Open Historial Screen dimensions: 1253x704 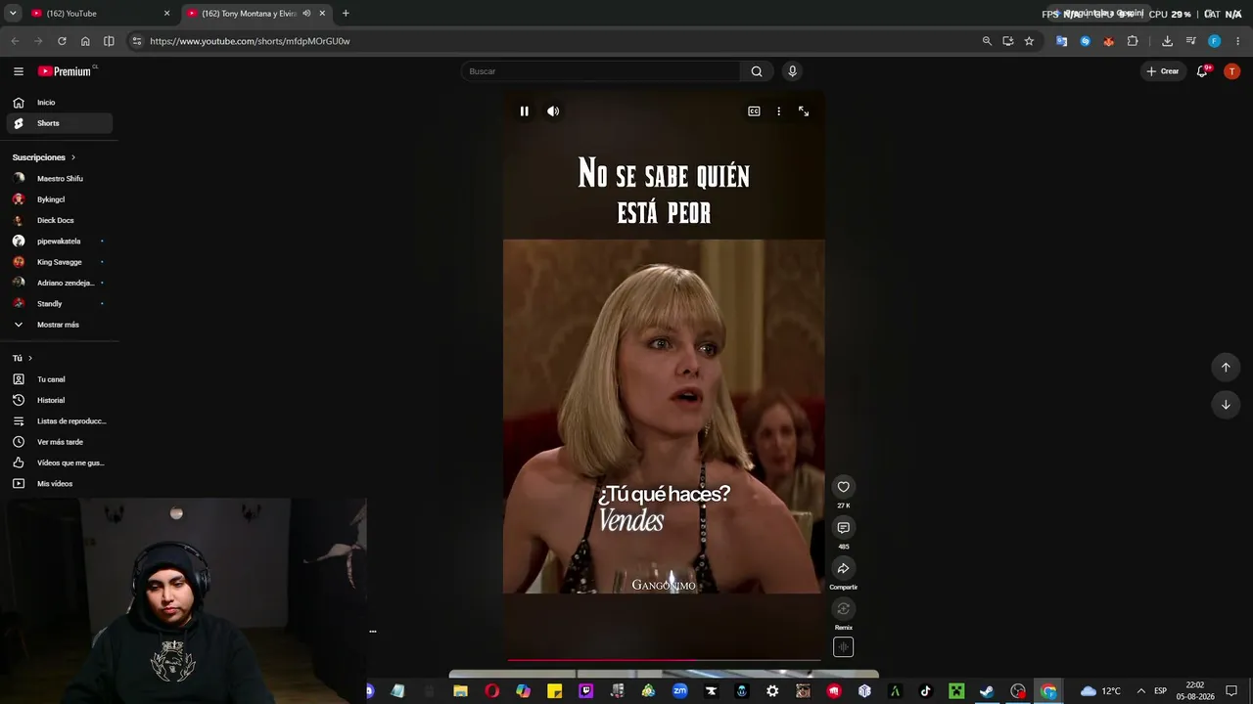click(60, 400)
